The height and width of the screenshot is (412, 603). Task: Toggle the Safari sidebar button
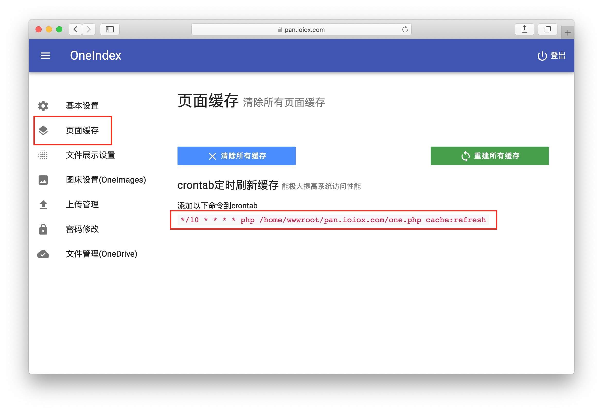pyautogui.click(x=110, y=29)
